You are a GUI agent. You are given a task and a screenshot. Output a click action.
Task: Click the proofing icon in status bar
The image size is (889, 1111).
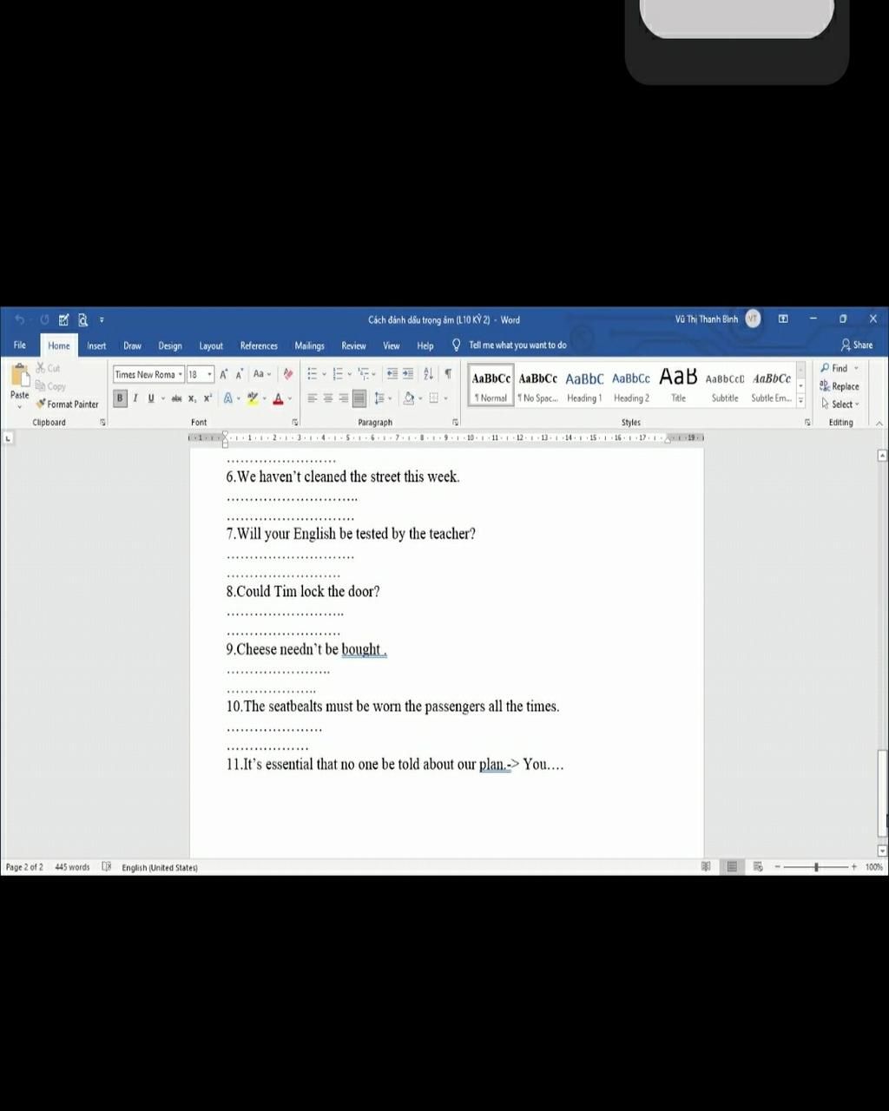[107, 866]
